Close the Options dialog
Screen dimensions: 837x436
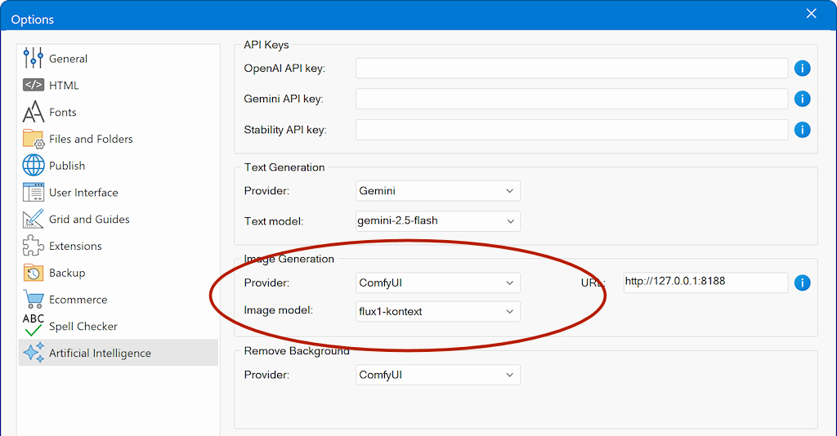811,14
